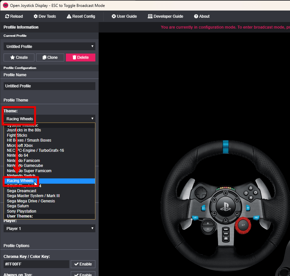Click the Share button on the wheel

coord(226,229)
